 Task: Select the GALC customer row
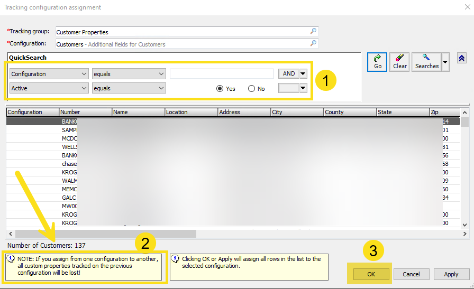[x=233, y=198]
